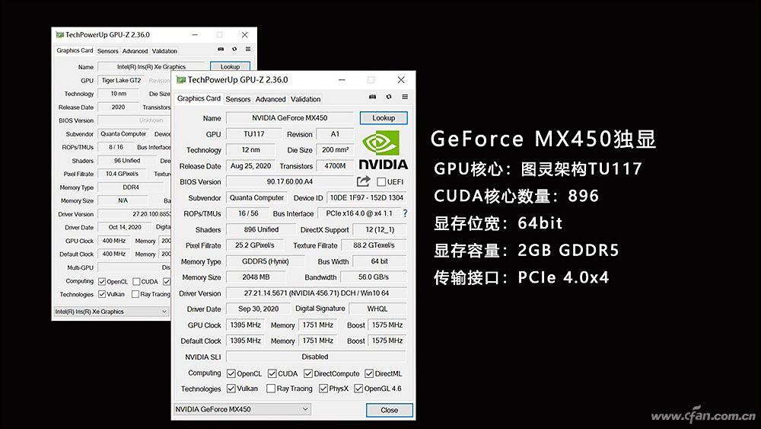Click the 96 Unified shaders field in Intel window
The image size is (761, 429).
tap(127, 160)
